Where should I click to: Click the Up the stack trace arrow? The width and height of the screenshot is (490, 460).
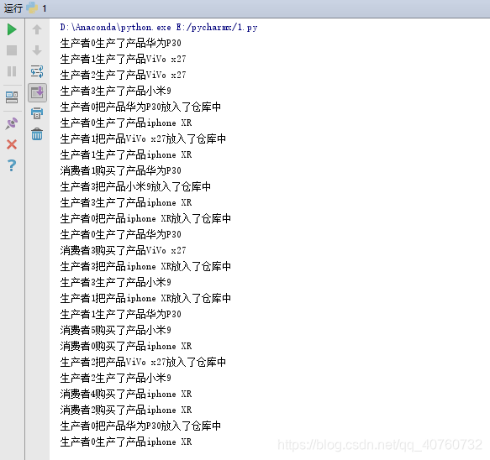pos(37,29)
